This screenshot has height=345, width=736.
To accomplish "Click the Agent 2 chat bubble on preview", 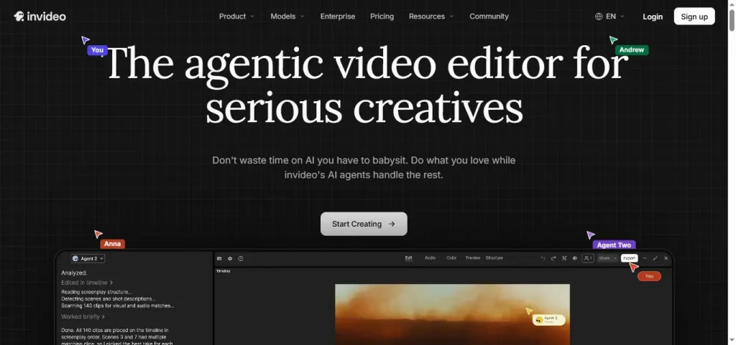I will coord(548,320).
